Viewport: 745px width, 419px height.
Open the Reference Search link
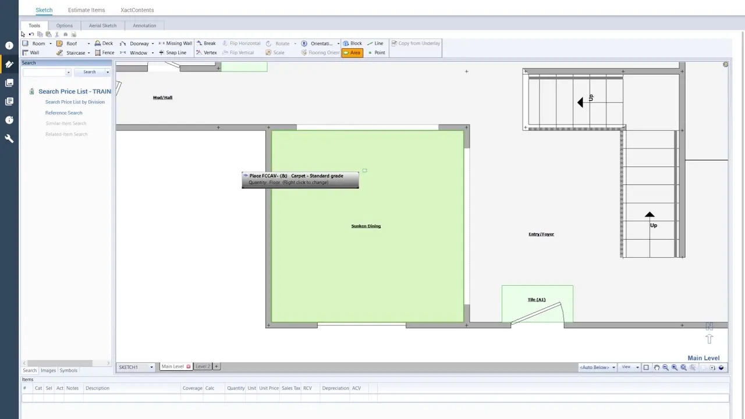click(64, 113)
